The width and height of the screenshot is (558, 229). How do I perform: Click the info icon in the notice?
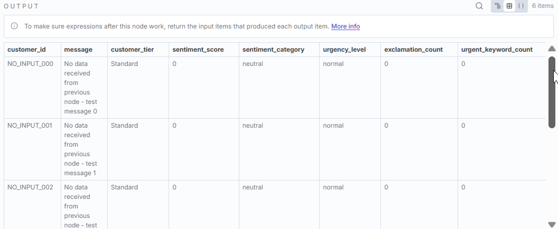tap(14, 26)
